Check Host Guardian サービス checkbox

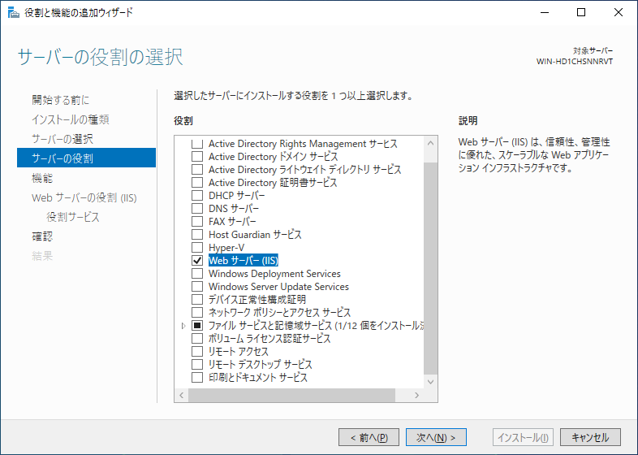tap(197, 235)
